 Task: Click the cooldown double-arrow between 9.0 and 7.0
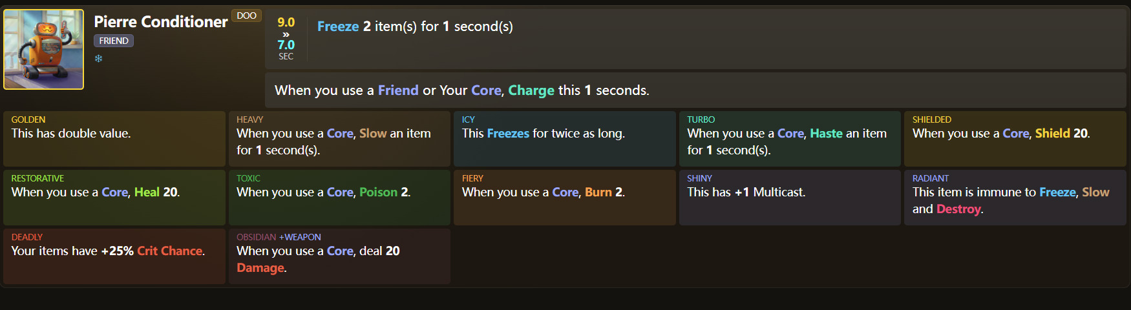click(286, 34)
